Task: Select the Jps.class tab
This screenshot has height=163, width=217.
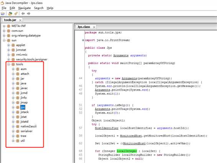Action: coord(84,27)
